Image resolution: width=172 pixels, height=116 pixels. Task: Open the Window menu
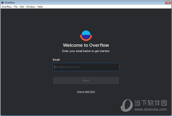point(31,7)
